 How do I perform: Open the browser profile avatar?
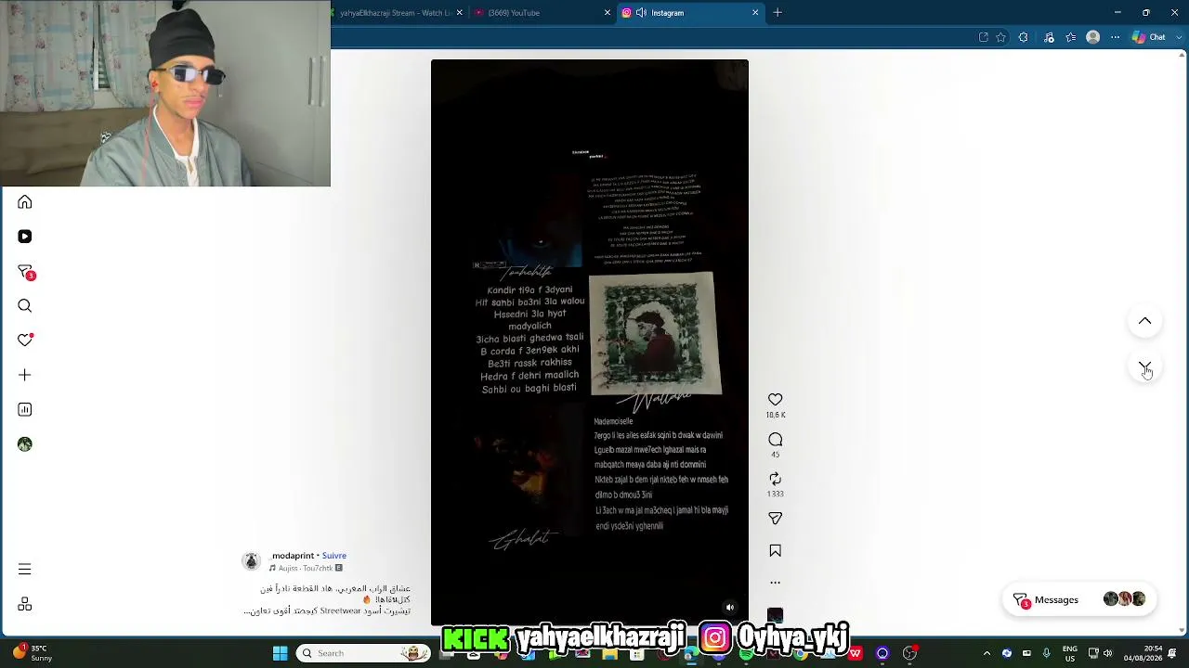(x=1093, y=37)
